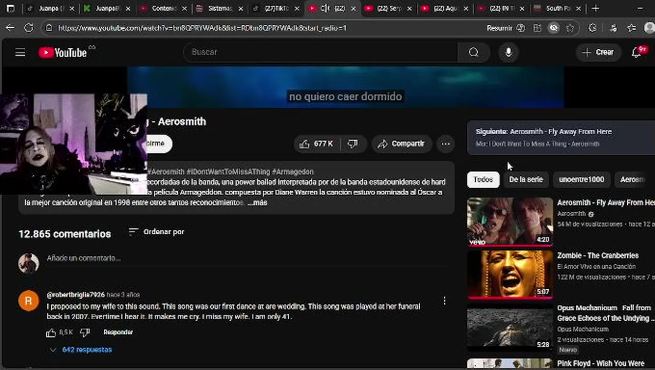The image size is (655, 370).
Task: Open the notifications bell
Action: [x=637, y=52]
